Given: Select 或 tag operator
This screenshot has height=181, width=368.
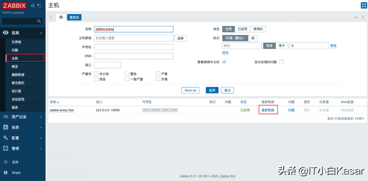Looking at the screenshot, I should point(253,38).
